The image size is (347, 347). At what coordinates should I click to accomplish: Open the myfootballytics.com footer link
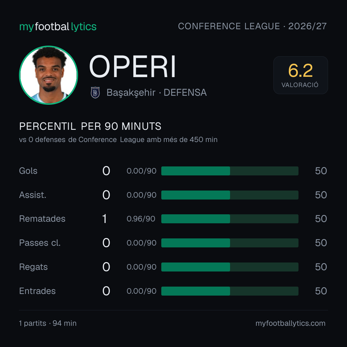coord(290,323)
